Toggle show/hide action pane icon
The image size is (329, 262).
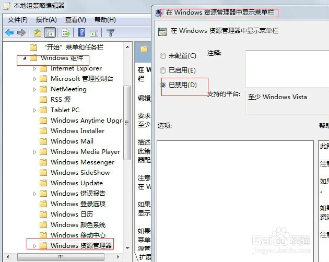(x=94, y=33)
